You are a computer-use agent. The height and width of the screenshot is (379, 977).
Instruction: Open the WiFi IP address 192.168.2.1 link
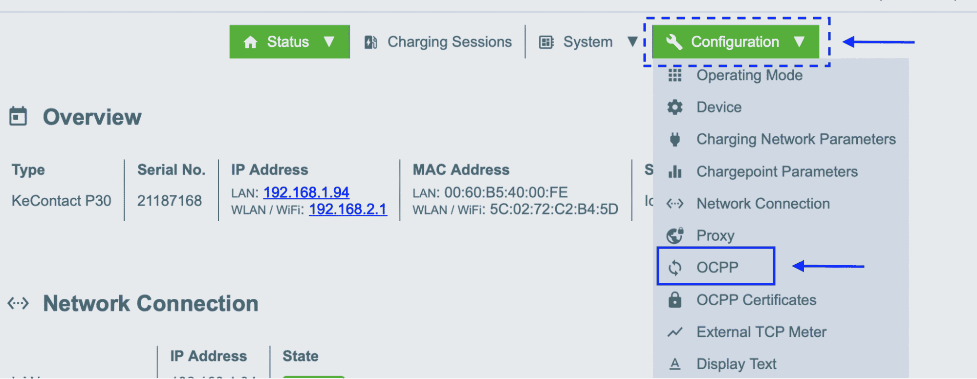click(347, 210)
